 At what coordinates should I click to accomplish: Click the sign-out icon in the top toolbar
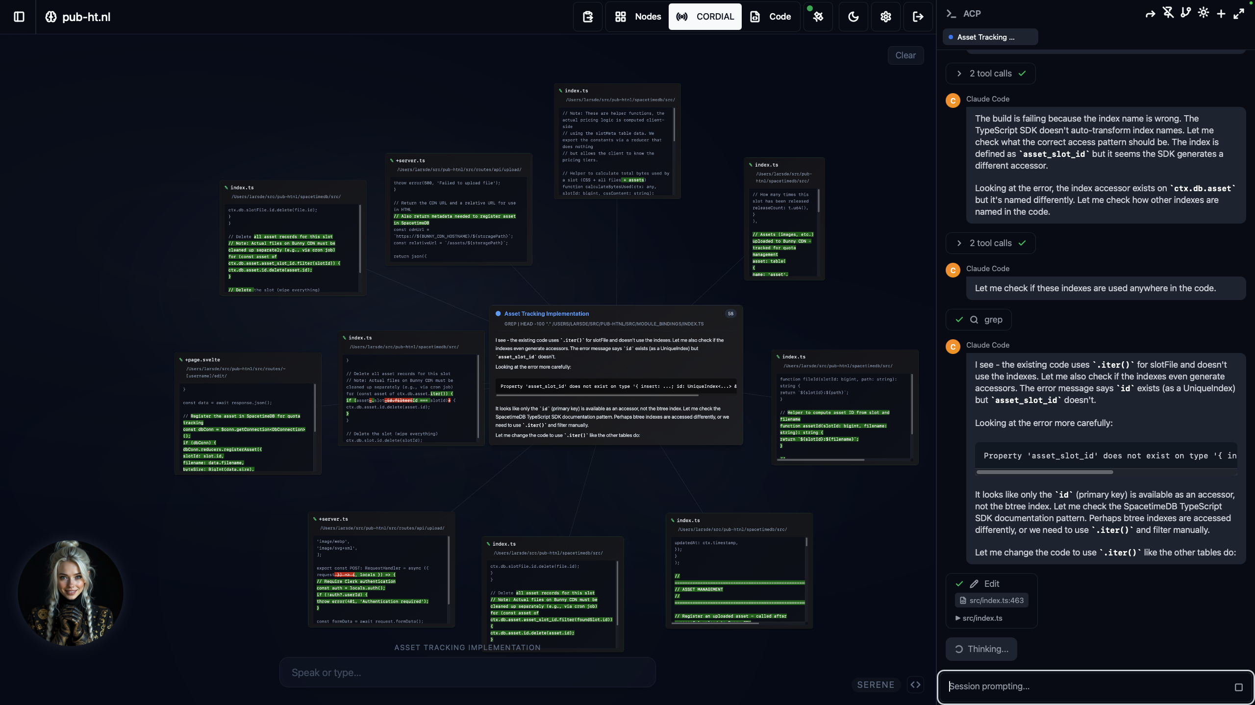[x=918, y=16]
